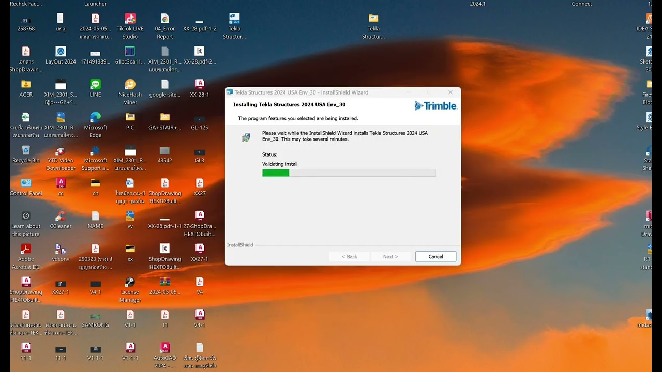Click the 'Validating install' status text
Image resolution: width=662 pixels, height=372 pixels.
[280, 164]
